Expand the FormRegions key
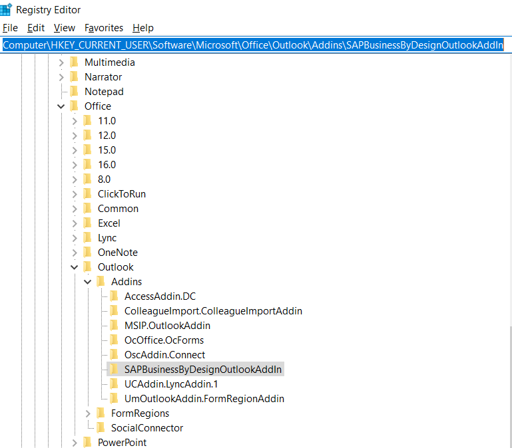The height and width of the screenshot is (448, 512). 87,413
